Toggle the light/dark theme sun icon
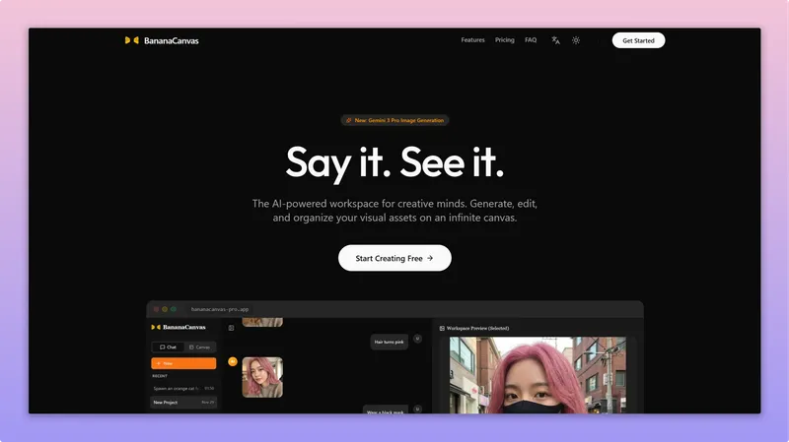789x442 pixels. 576,40
